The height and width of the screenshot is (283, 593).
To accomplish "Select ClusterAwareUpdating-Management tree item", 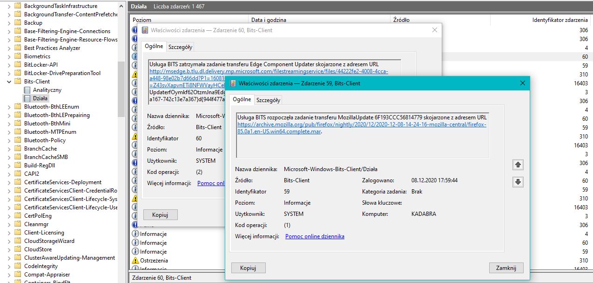I will point(69,258).
